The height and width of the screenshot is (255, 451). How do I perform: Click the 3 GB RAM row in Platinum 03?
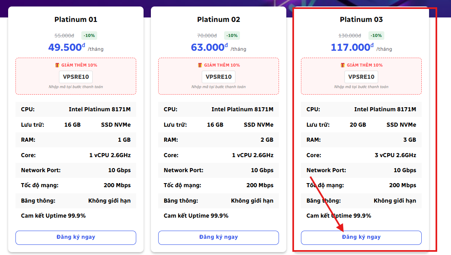coord(361,140)
